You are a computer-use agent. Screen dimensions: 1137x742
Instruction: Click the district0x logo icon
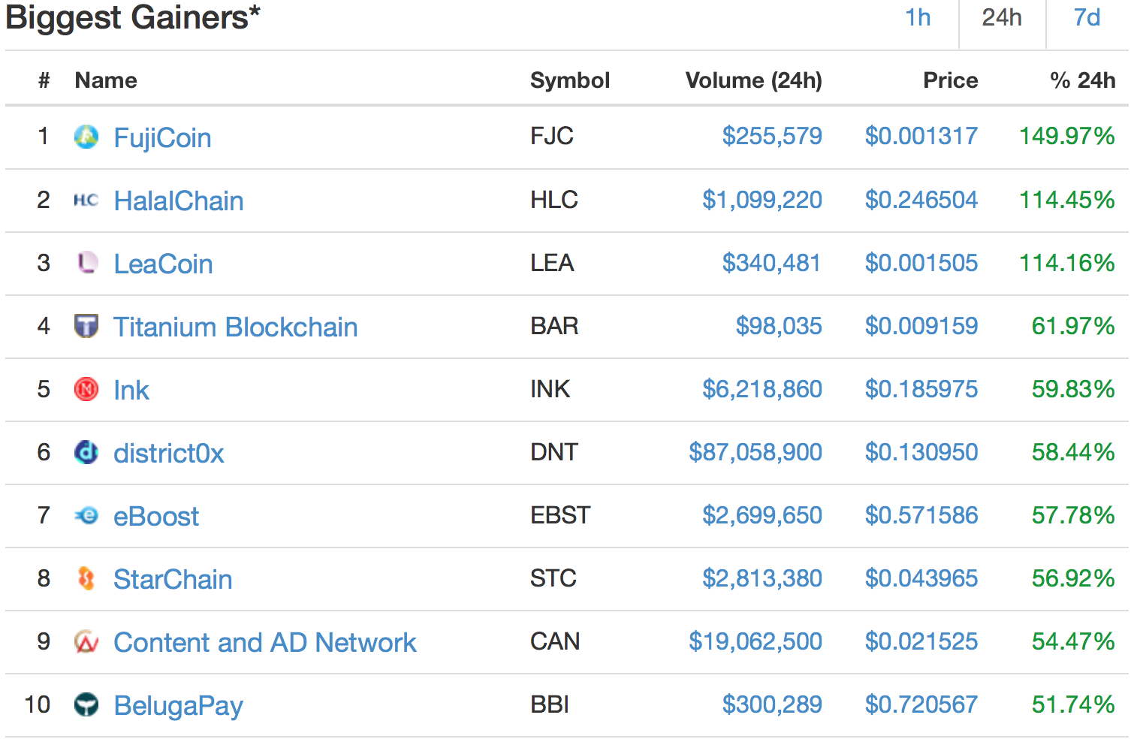(x=86, y=452)
